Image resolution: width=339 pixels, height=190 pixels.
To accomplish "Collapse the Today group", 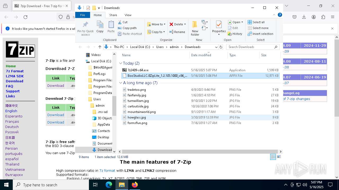I will [121, 63].
